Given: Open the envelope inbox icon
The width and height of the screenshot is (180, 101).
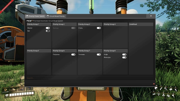Looking at the screenshot, I should pyautogui.click(x=171, y=89).
